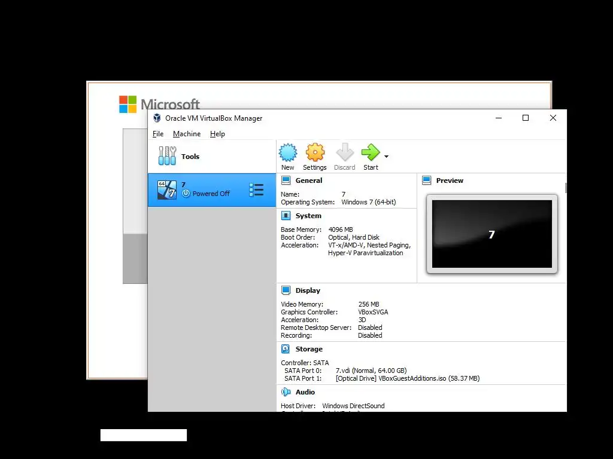Click the Display screen icon
613x459 pixels.
pos(286,290)
